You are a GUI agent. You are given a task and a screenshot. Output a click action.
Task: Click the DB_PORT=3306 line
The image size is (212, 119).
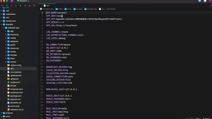[54, 51]
